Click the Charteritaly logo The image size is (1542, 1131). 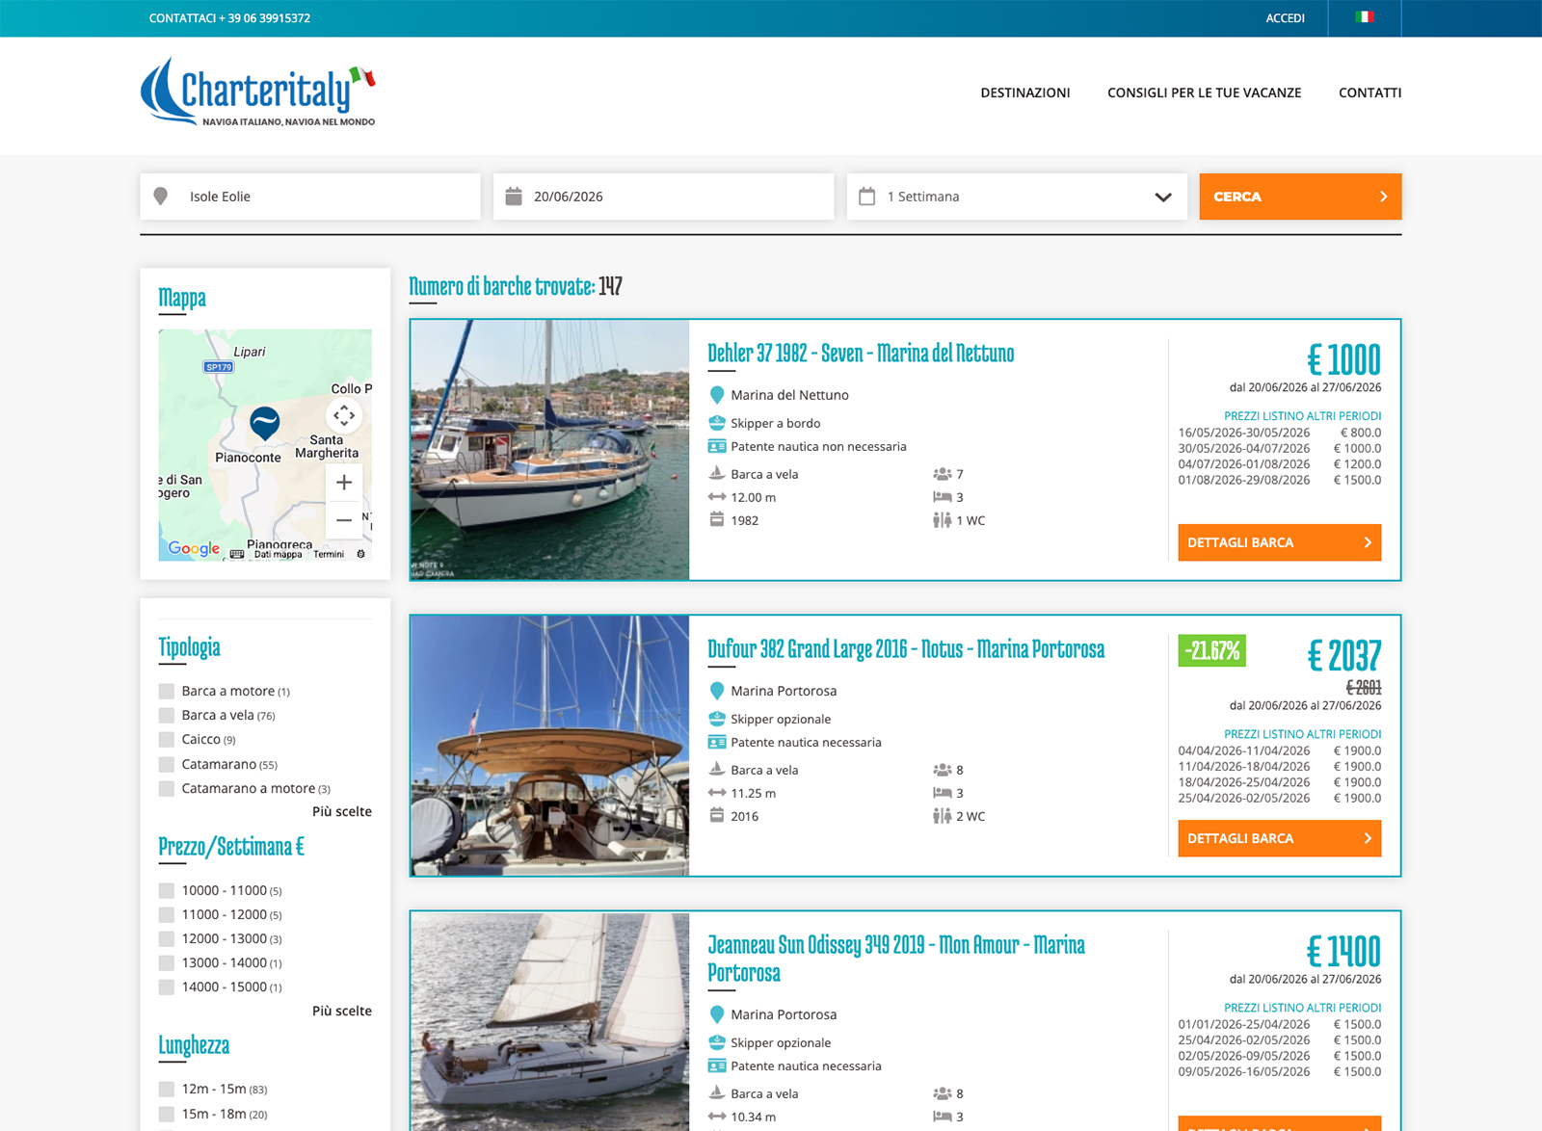[x=258, y=92]
